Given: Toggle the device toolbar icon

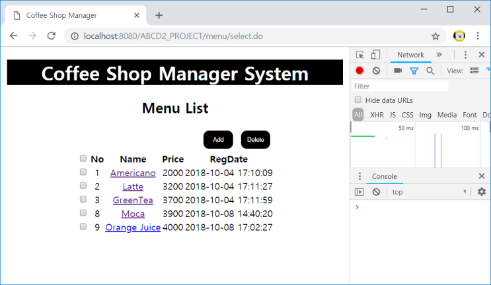Looking at the screenshot, I should click(x=375, y=55).
